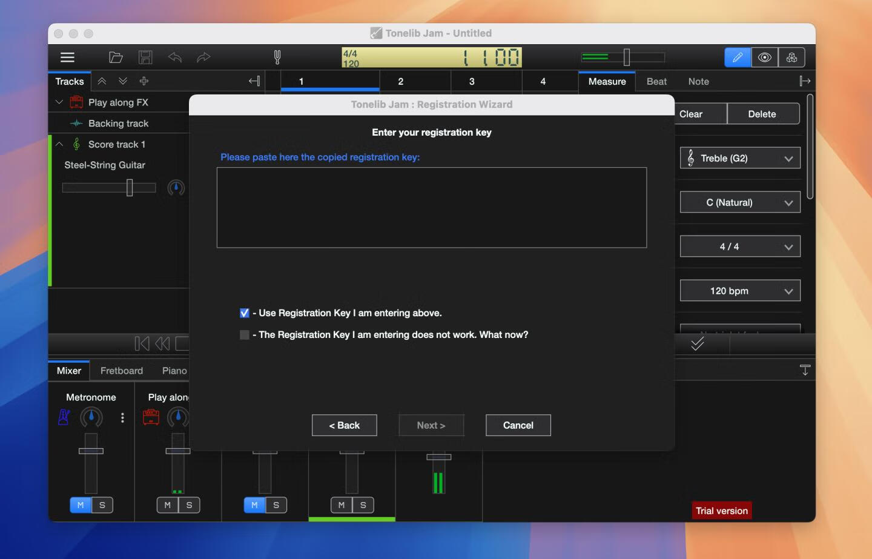The height and width of the screenshot is (559, 872).
Task: Click inside the registration key text area
Action: pos(432,208)
